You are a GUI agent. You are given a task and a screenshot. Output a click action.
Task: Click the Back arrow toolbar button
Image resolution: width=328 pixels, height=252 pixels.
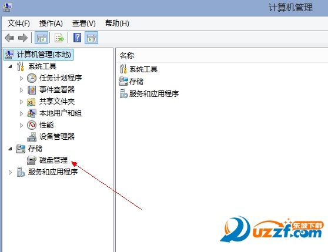[9, 38]
